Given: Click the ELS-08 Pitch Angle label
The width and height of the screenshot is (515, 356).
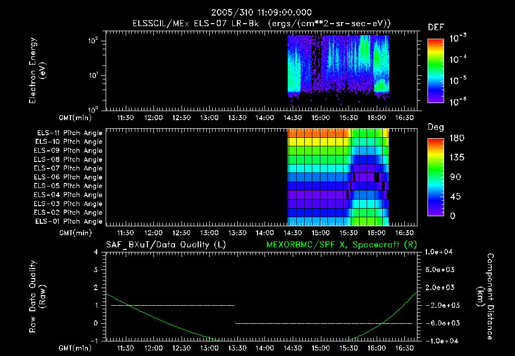Looking at the screenshot, I should click(x=68, y=159).
